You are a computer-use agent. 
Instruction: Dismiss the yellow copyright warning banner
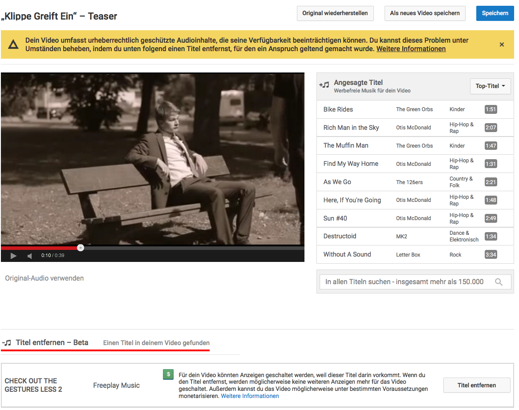pos(502,44)
